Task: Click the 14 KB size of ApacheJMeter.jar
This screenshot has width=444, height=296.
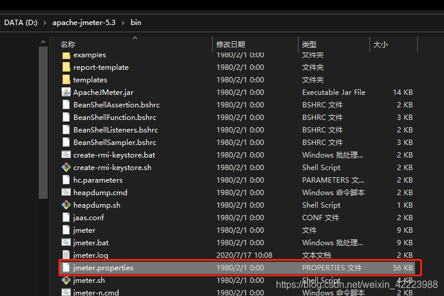Action: pos(403,92)
